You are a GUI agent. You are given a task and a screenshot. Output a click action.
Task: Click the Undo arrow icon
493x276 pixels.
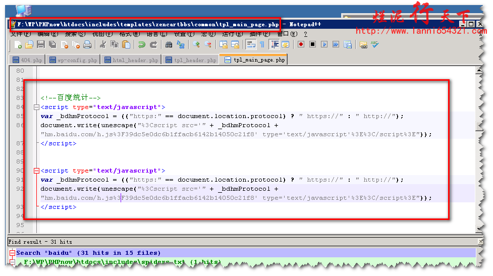point(142,45)
